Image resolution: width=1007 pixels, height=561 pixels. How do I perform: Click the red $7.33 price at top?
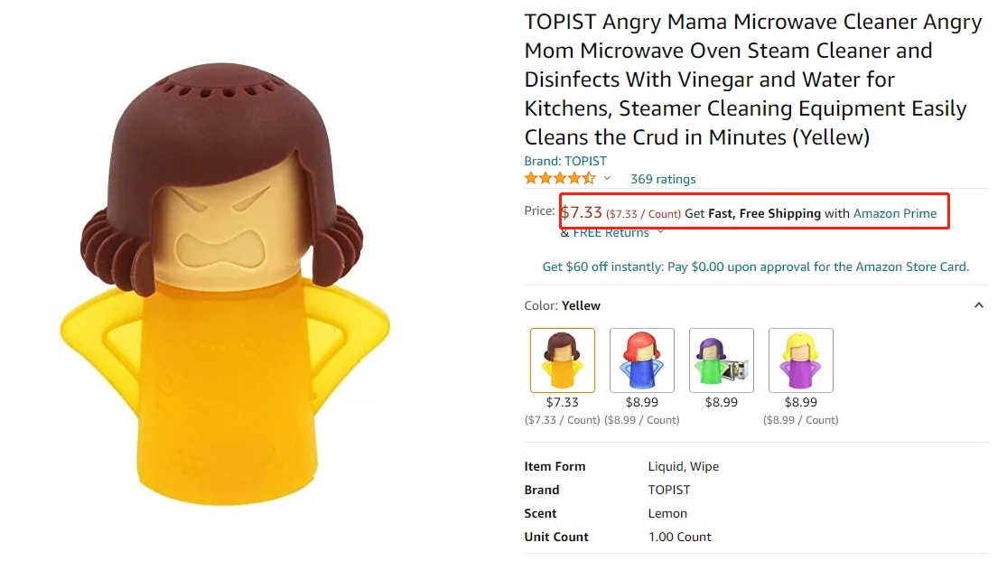coord(582,212)
